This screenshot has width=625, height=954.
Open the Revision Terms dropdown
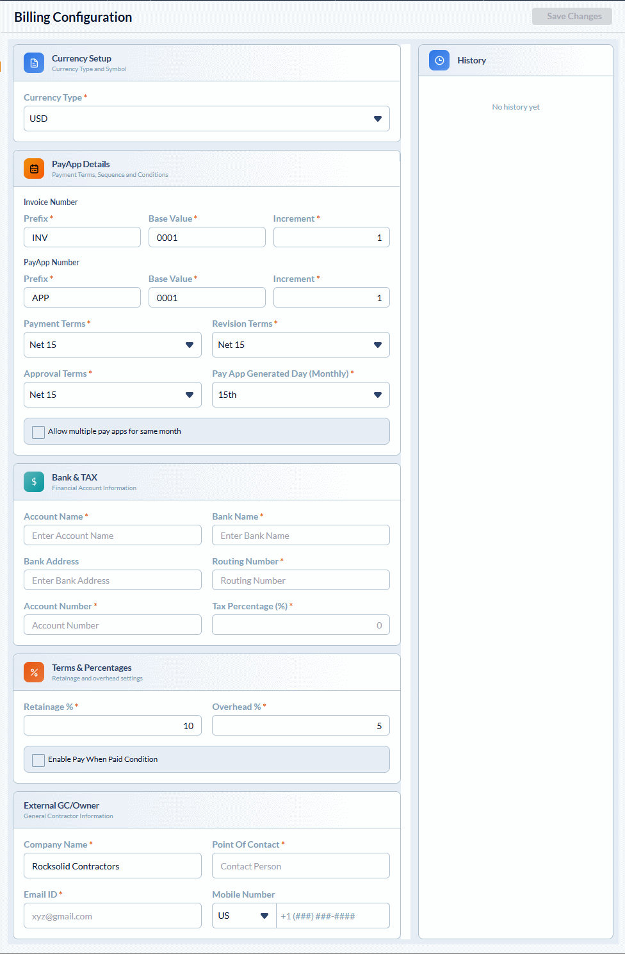[x=300, y=345]
